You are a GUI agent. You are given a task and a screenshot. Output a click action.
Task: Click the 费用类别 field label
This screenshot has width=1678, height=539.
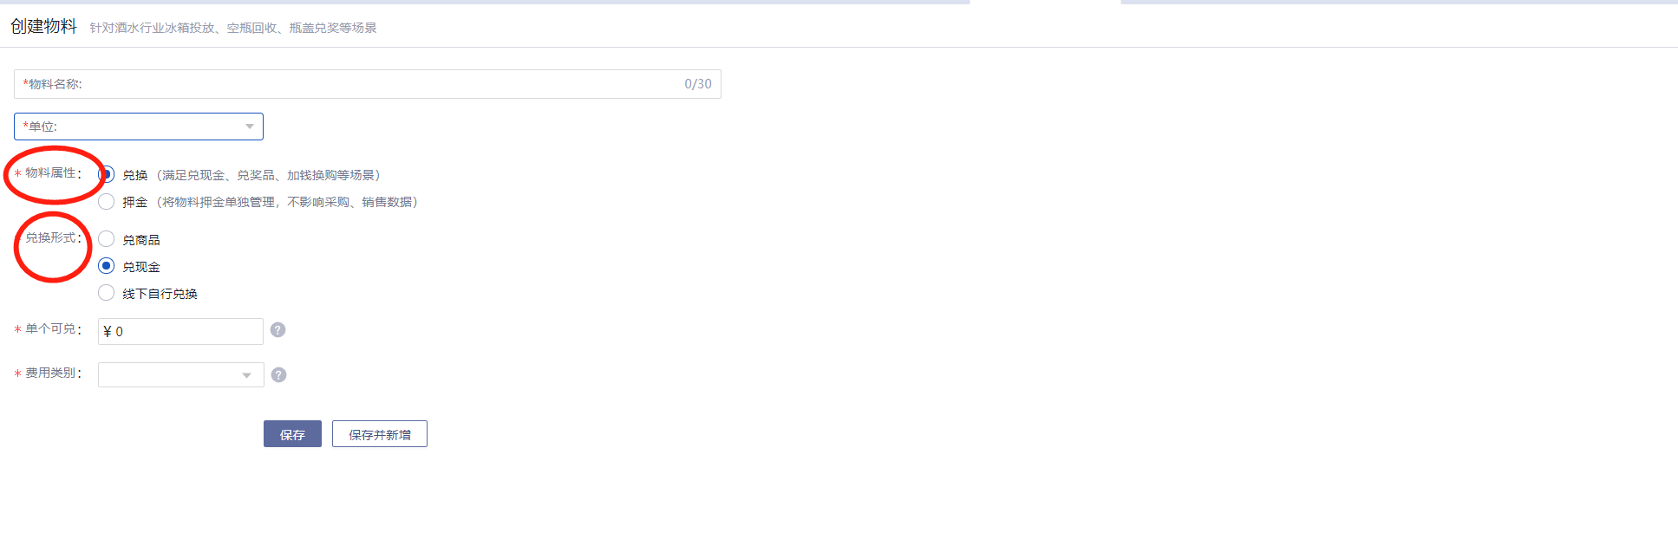pos(52,373)
